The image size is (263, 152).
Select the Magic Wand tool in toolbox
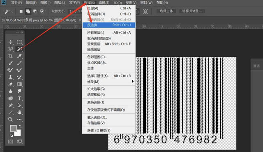point(19,49)
